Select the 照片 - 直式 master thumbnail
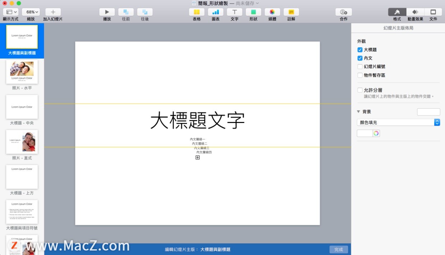 coord(22,142)
